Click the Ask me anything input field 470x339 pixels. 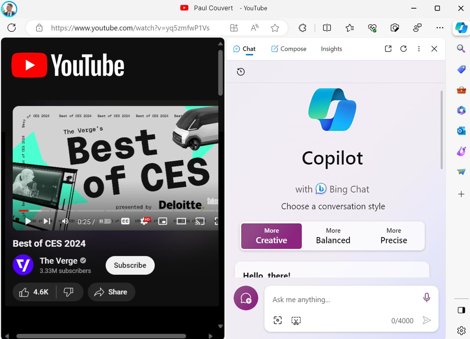(345, 300)
